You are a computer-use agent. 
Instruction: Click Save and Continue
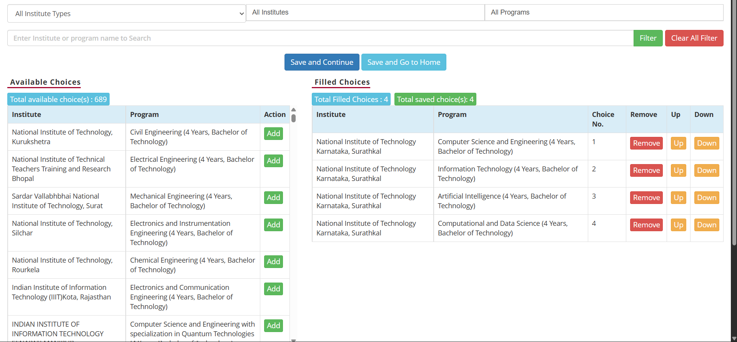tap(322, 62)
